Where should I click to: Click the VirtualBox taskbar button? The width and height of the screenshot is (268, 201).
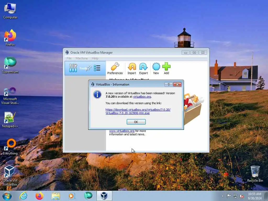[104, 196]
